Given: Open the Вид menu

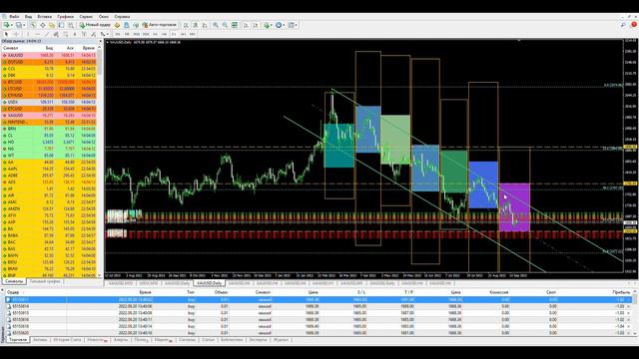Looking at the screenshot, I should pos(28,17).
